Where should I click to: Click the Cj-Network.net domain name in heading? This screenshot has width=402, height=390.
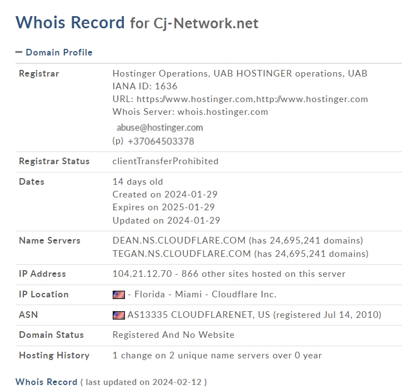coord(205,23)
